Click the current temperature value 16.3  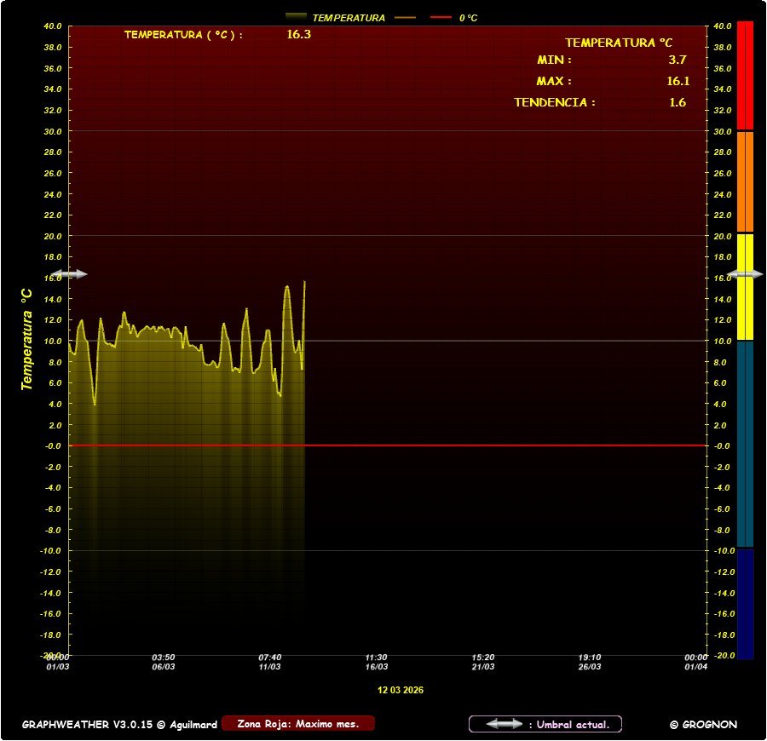(x=298, y=35)
